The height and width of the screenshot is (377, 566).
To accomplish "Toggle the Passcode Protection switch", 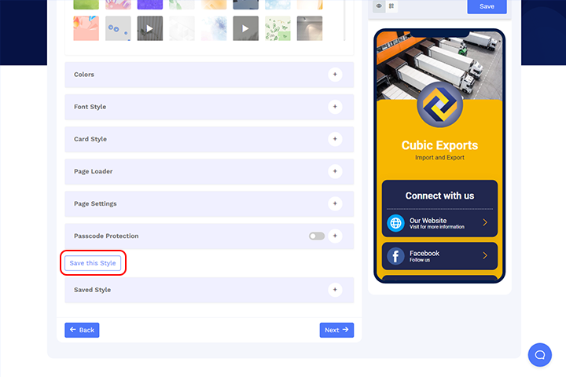I will click(x=317, y=236).
